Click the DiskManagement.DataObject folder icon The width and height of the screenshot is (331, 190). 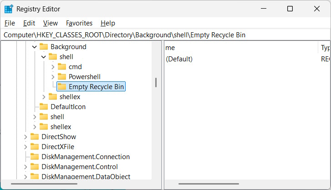[35, 176]
